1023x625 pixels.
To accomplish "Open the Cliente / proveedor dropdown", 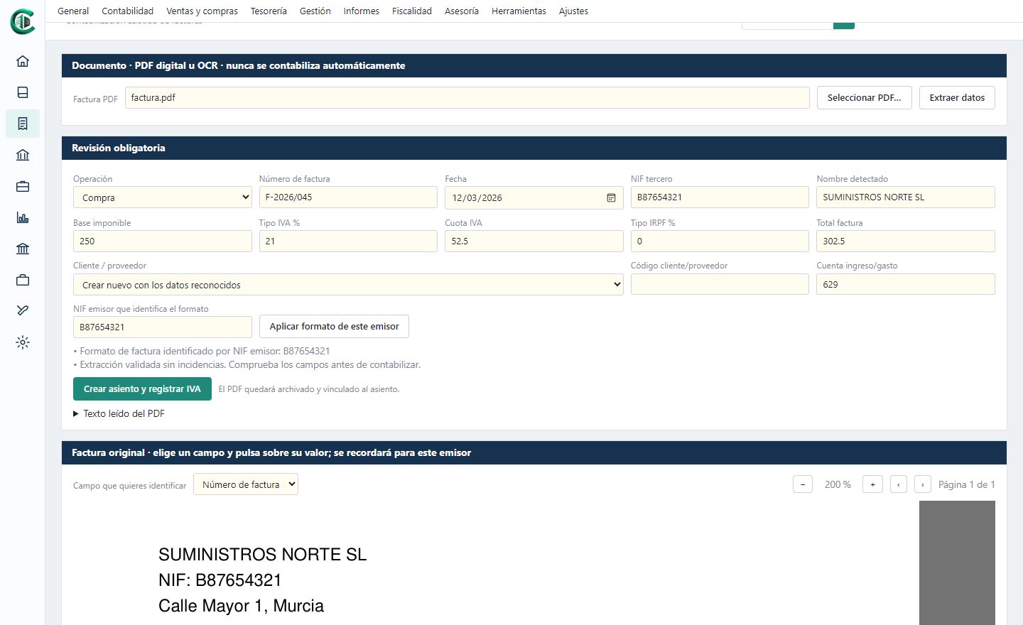I will coord(348,285).
